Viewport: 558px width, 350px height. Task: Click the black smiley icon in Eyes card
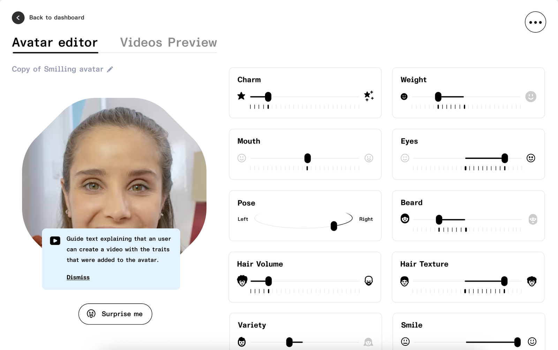(531, 158)
